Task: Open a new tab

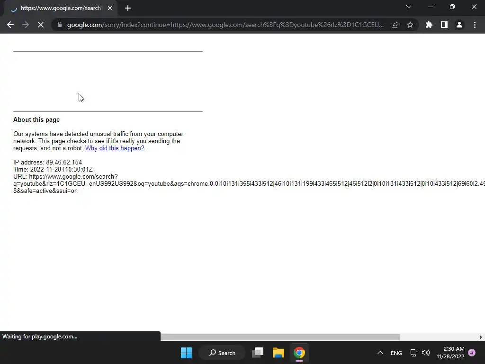Action: point(128,9)
